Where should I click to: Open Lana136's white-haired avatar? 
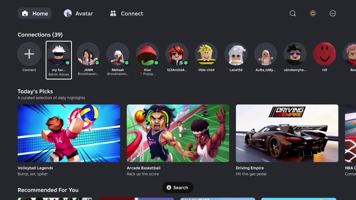pos(236,54)
